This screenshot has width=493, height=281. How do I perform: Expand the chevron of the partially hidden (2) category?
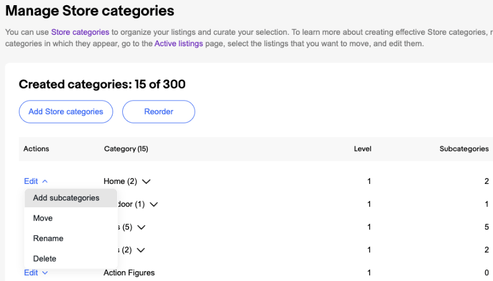141,250
